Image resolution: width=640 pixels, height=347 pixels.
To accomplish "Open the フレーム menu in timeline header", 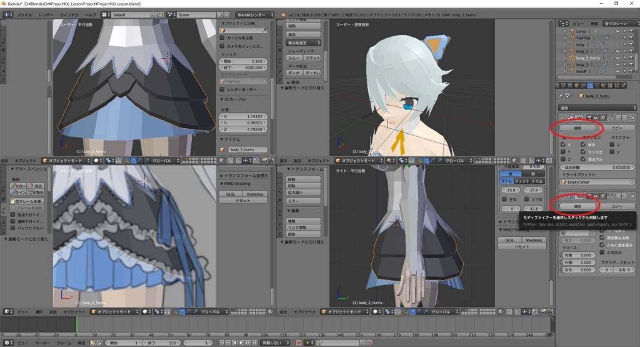I will [x=64, y=343].
